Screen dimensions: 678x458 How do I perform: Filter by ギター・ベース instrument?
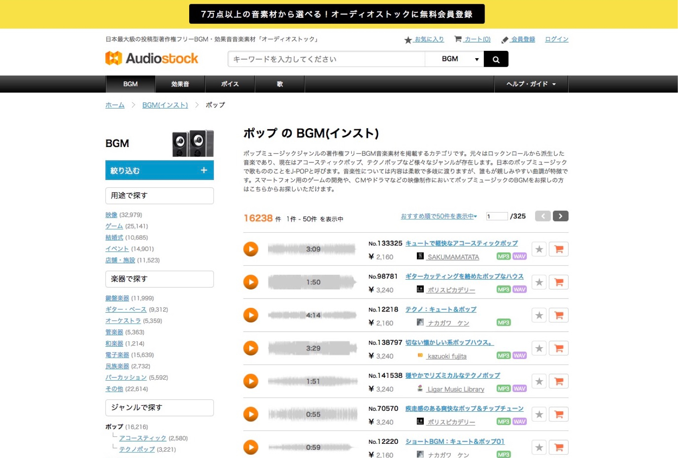(x=126, y=310)
